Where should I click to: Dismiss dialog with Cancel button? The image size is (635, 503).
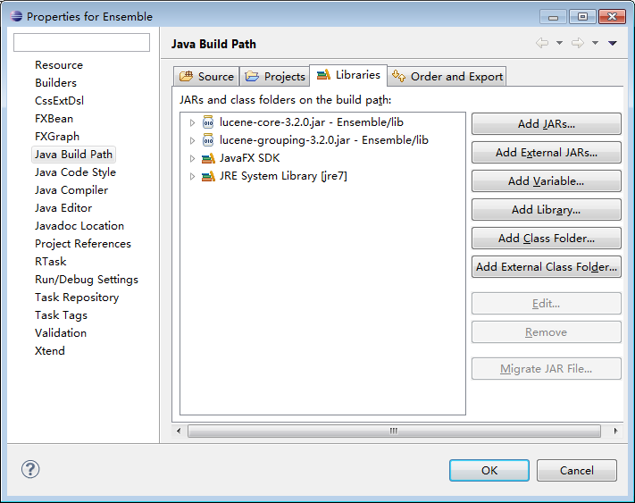point(577,470)
